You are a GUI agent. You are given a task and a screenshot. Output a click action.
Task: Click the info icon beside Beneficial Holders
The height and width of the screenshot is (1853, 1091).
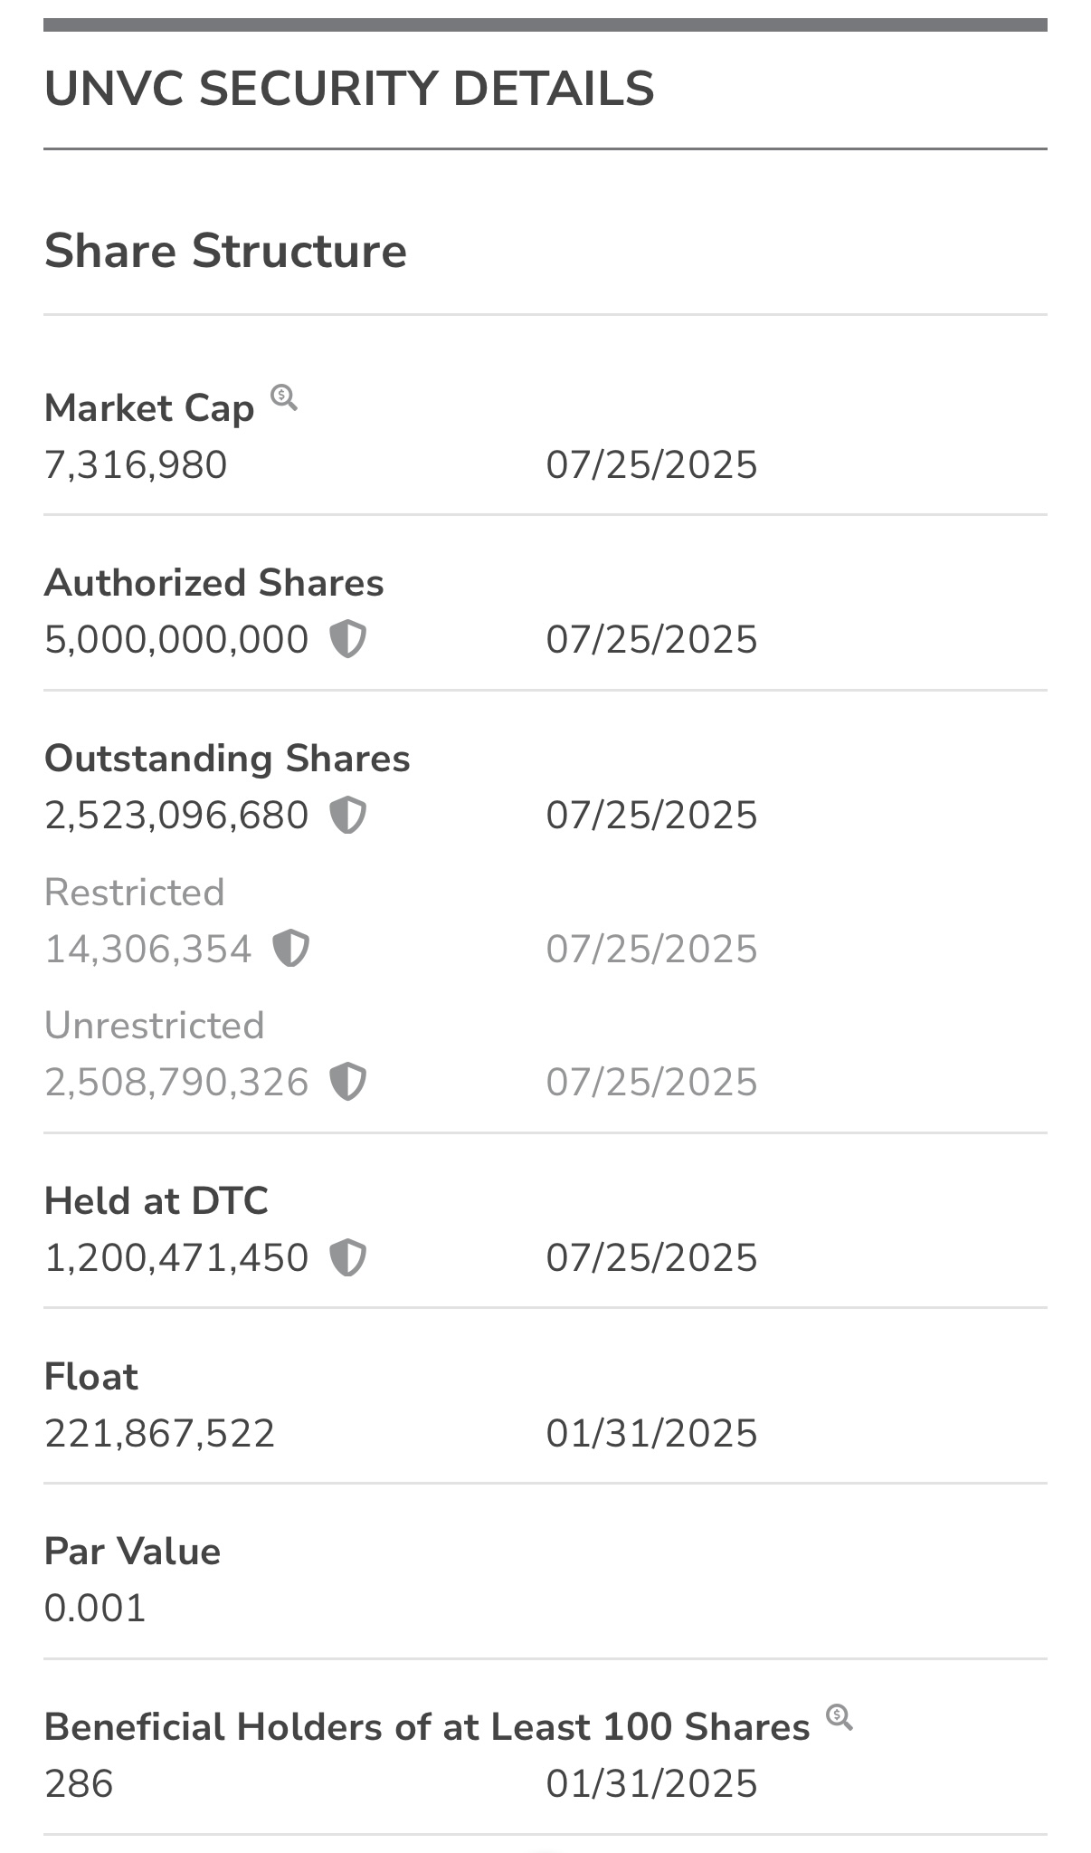(840, 1716)
